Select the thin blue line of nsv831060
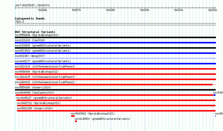The height and width of the screenshot is (131, 223). tap(115, 58)
